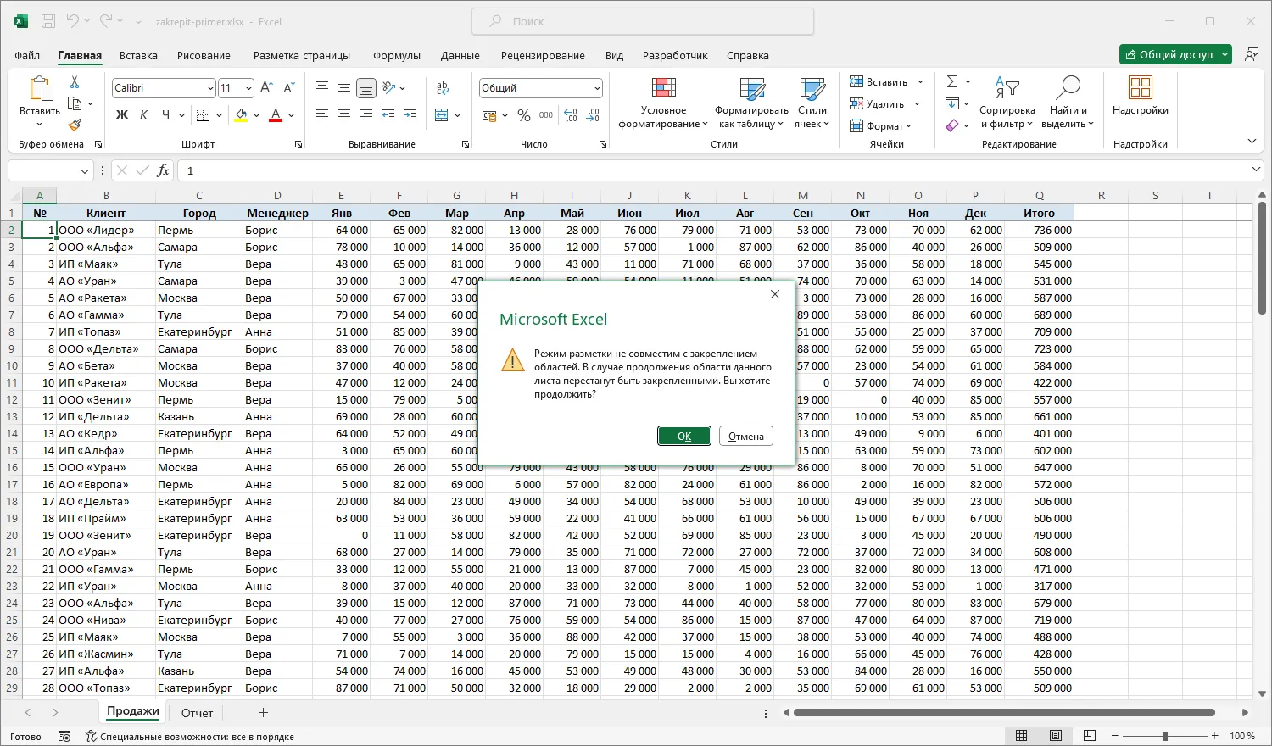Viewport: 1272px width, 746px height.
Task: Click the Merge and Center icon
Action: [x=442, y=115]
